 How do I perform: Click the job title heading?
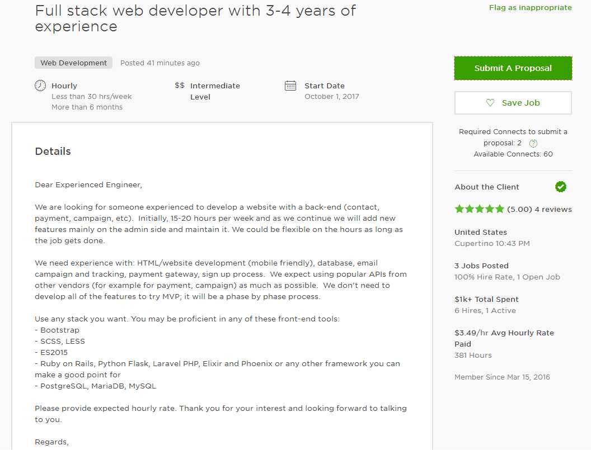(x=195, y=18)
